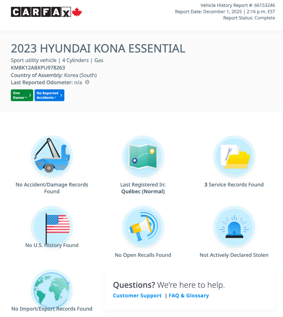Screen dimensions: 283x317
Task: Click the 3 Service Records Found label
Action: 234,184
